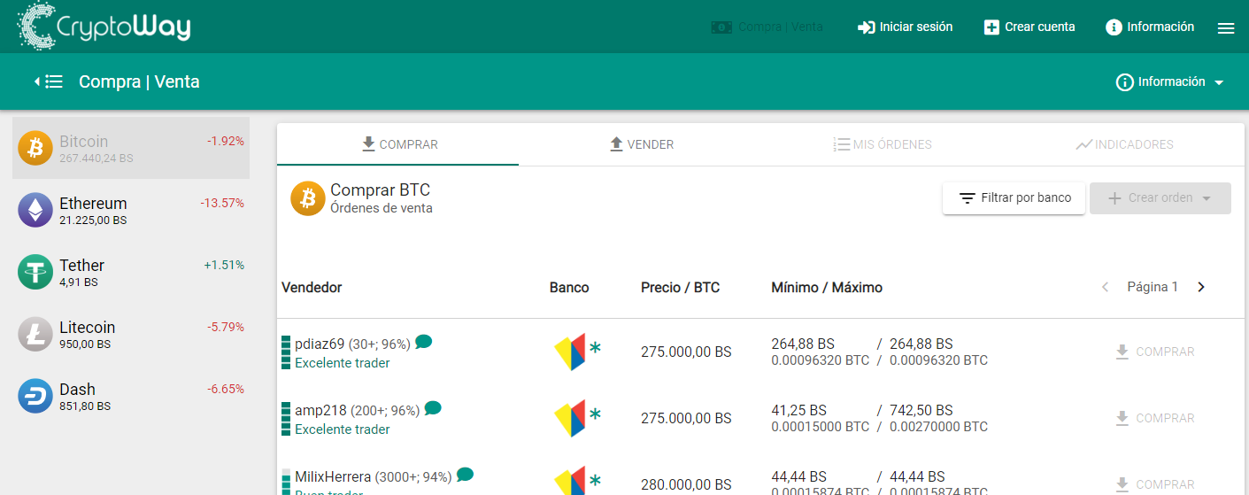1249x495 pixels.
Task: Click the Compra | Venta page title
Action: pos(139,81)
